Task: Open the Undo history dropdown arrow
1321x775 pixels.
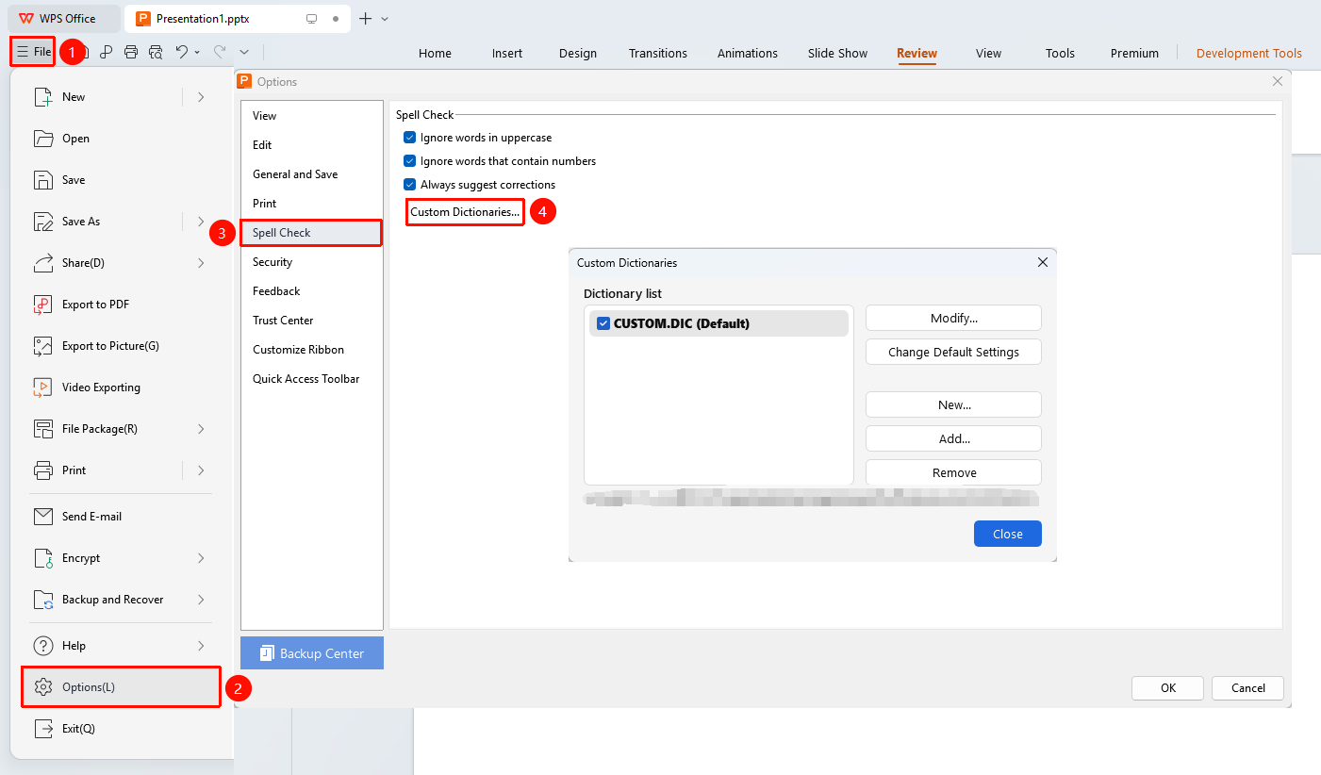Action: click(x=197, y=53)
